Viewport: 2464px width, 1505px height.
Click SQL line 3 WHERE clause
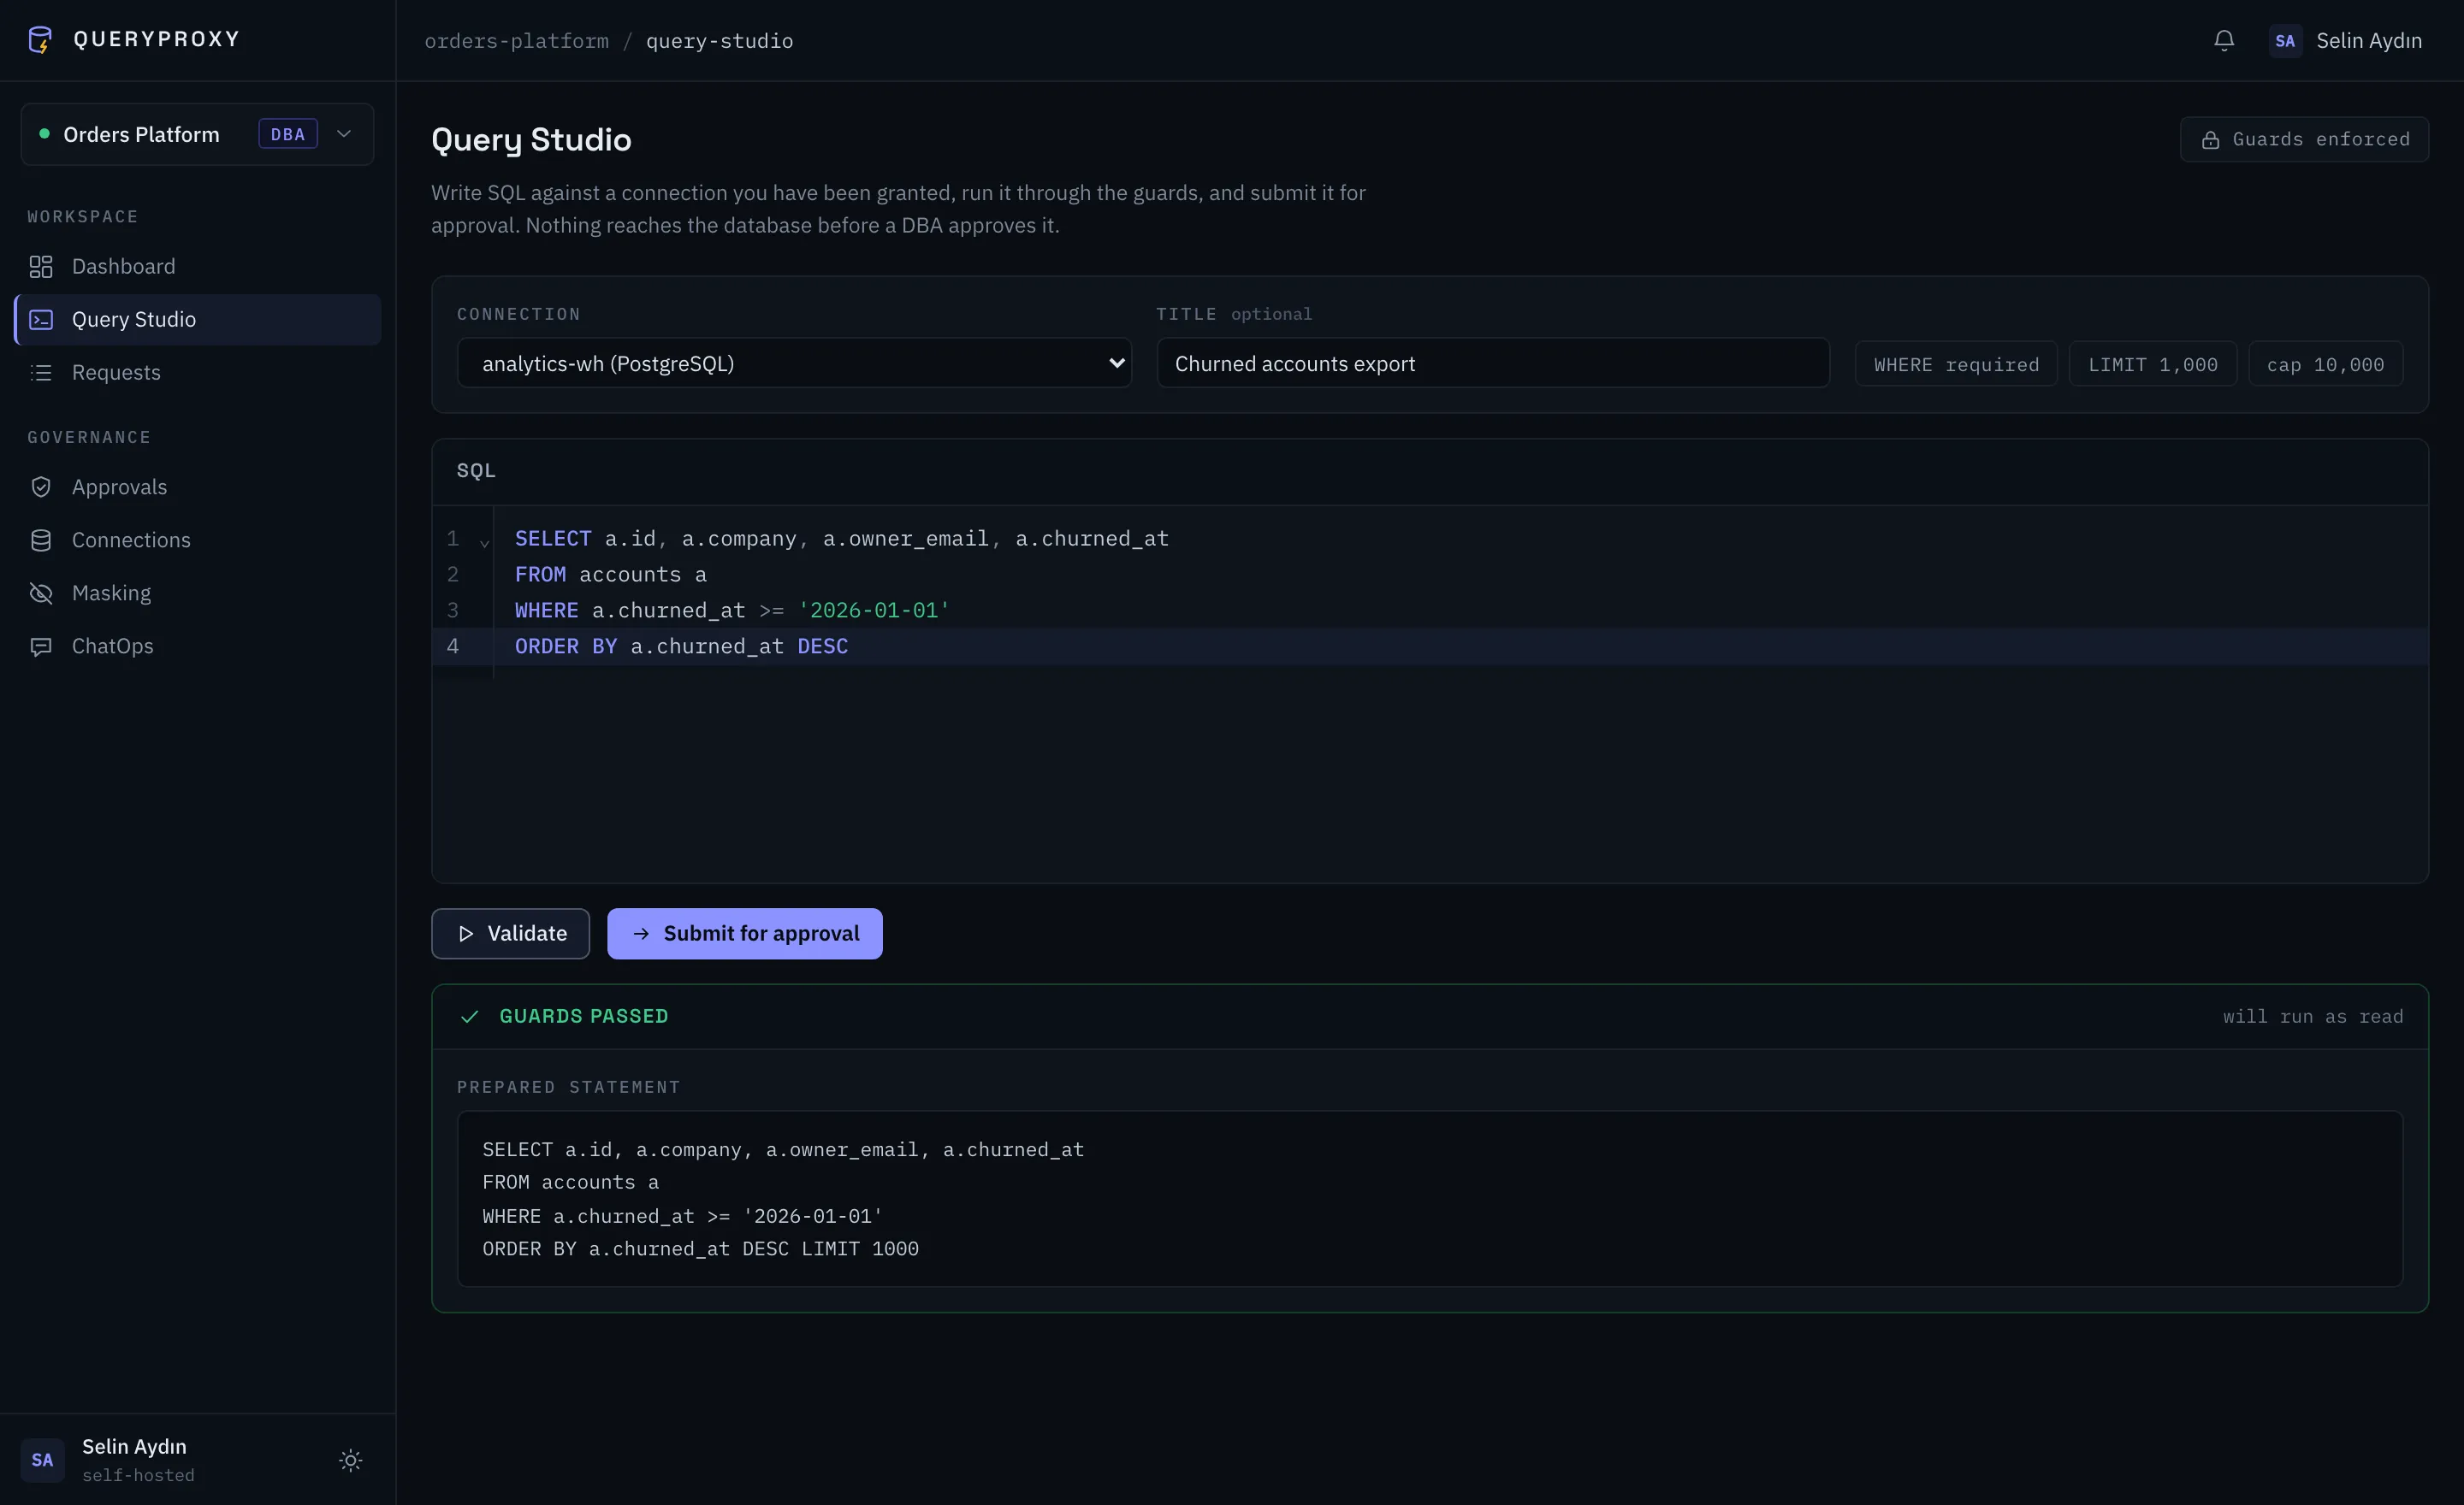(732, 611)
